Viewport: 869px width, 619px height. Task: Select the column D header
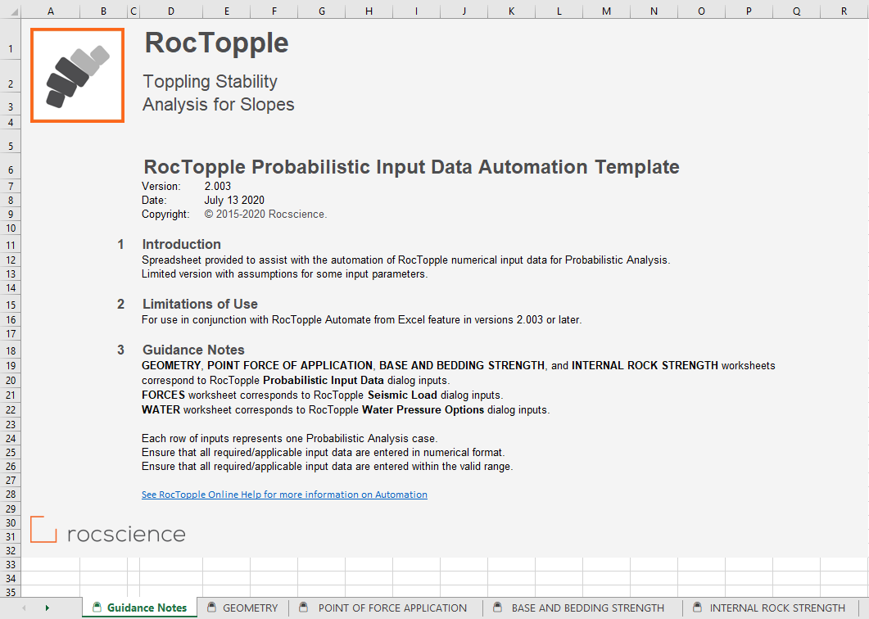tap(170, 11)
